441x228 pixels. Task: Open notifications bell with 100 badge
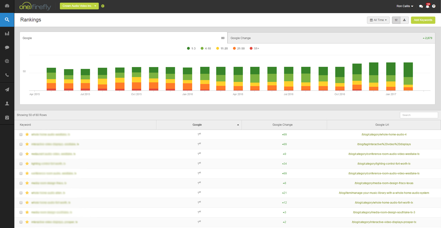pyautogui.click(x=427, y=6)
